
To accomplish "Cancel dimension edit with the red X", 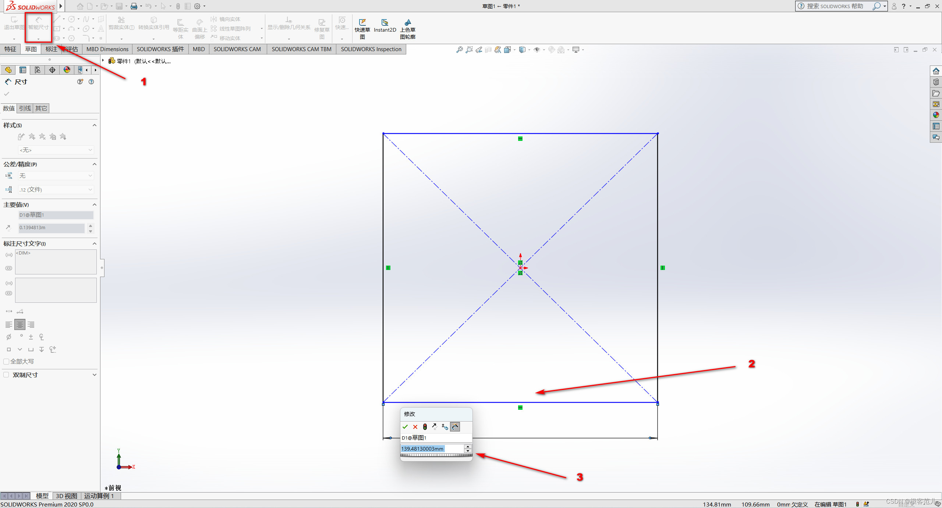I will (x=415, y=427).
